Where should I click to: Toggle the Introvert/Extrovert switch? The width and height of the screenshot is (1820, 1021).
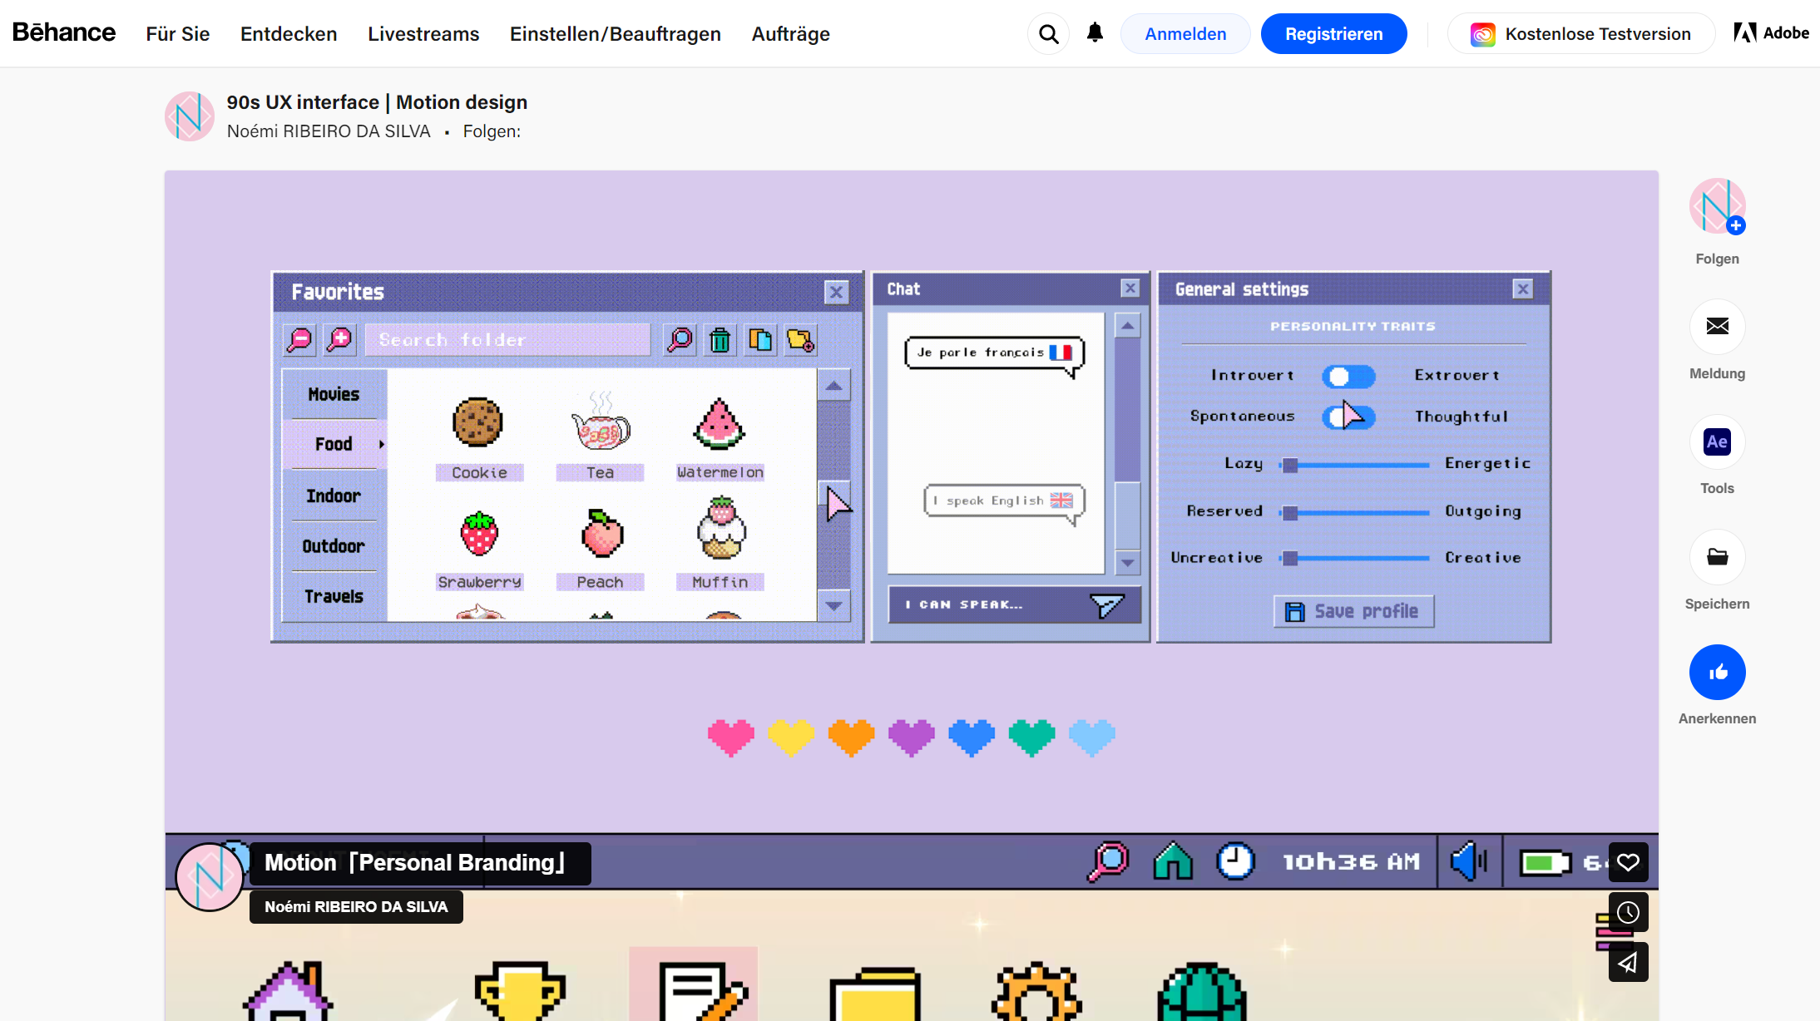coord(1348,377)
